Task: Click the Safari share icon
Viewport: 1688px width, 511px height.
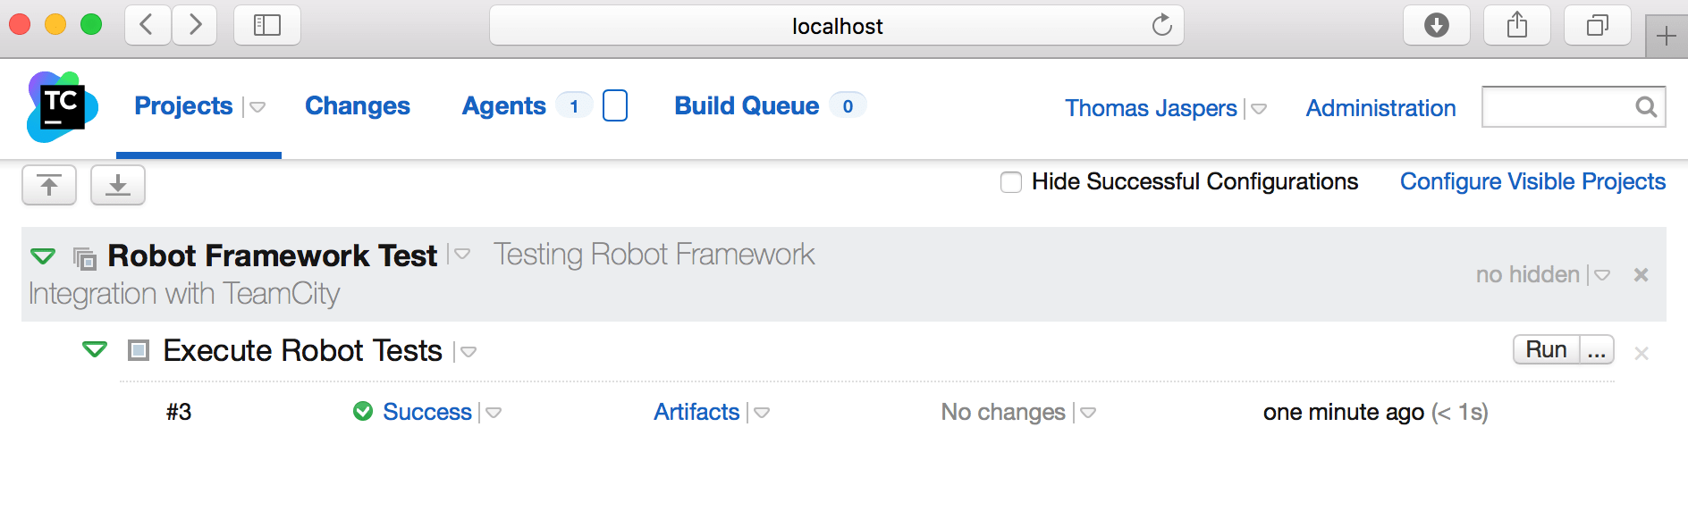Action: pyautogui.click(x=1516, y=25)
